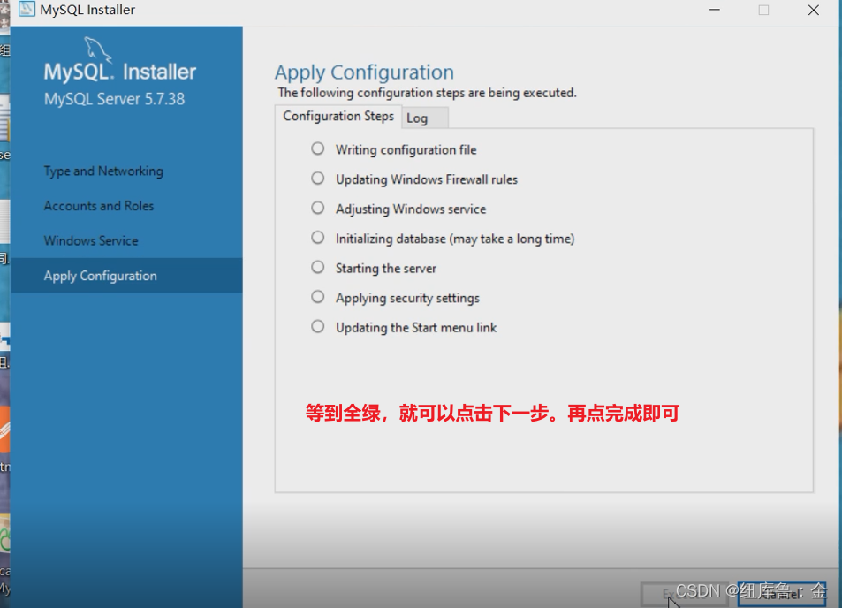The width and height of the screenshot is (842, 608).
Task: Click status circle for Writing configuration file
Action: click(x=318, y=148)
